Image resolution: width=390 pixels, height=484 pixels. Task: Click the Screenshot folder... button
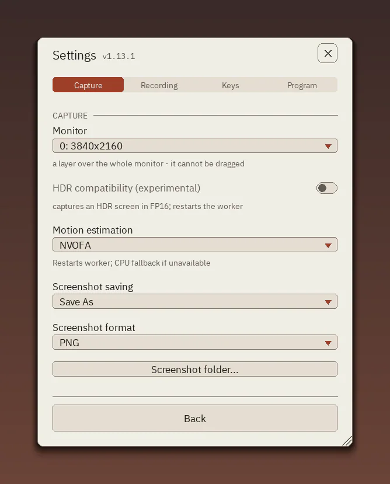tap(195, 369)
